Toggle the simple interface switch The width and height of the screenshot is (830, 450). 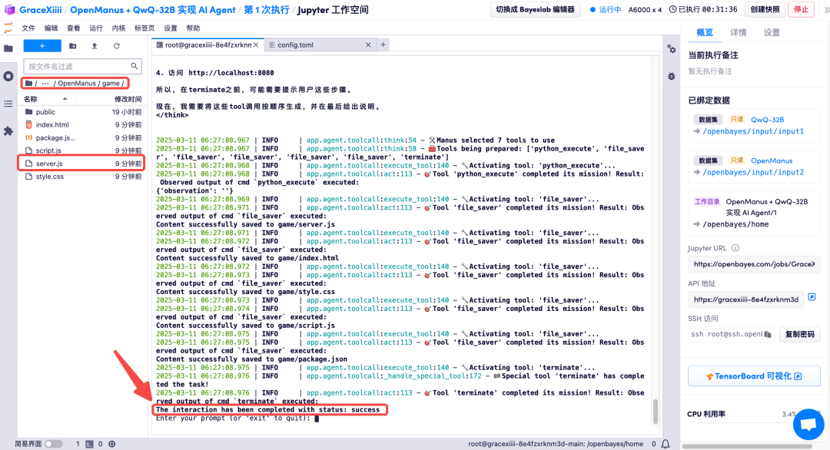click(54, 444)
